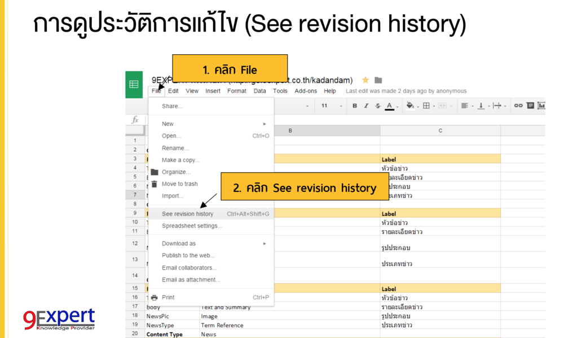This screenshot has width=564, height=338.
Task: Open the Borders icon
Action: click(x=426, y=106)
